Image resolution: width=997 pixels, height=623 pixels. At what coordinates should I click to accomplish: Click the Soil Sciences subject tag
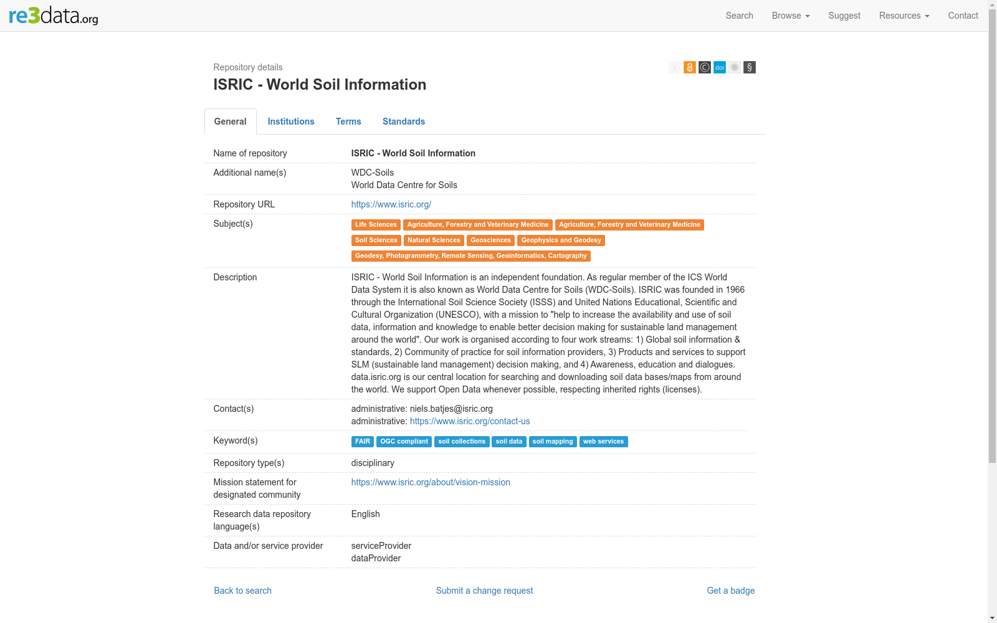[376, 240]
